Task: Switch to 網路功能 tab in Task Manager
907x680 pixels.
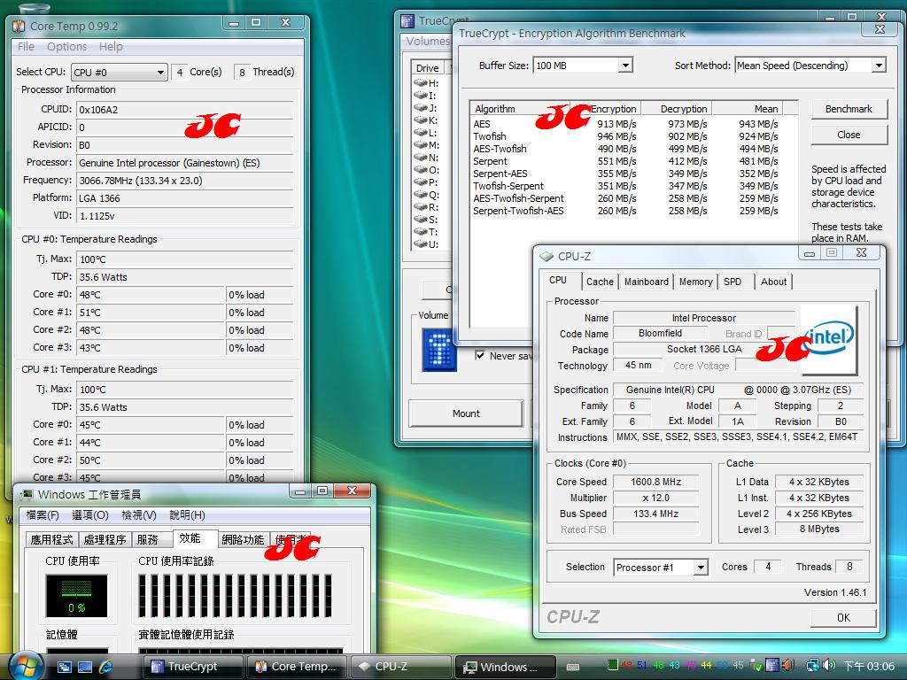Action: pos(243,539)
